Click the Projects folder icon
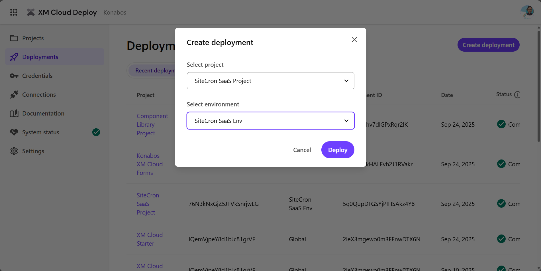 pyautogui.click(x=14, y=38)
